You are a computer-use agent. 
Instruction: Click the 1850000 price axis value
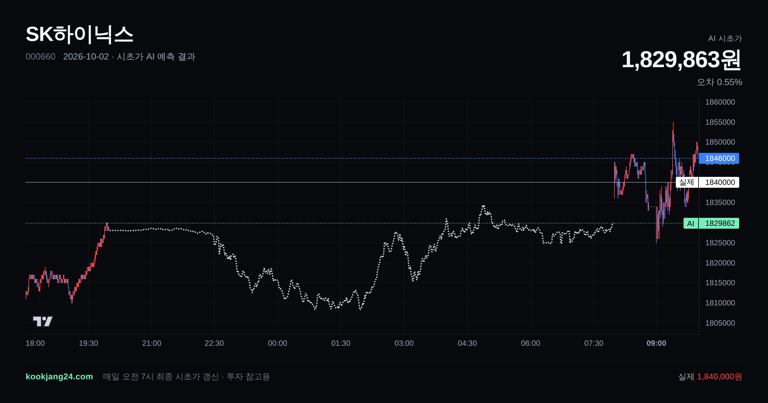coord(720,142)
